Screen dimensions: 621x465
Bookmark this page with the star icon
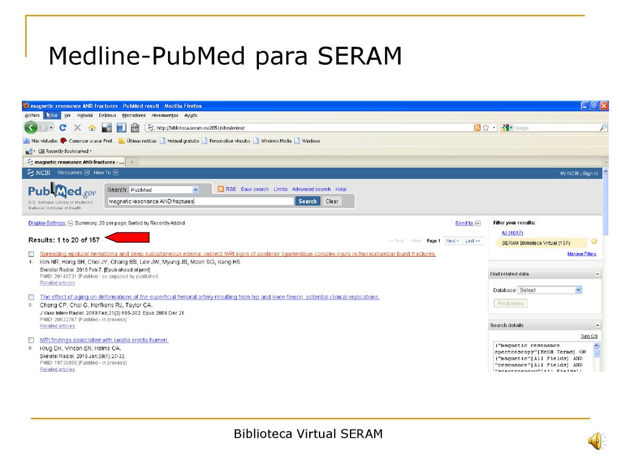pyautogui.click(x=486, y=128)
